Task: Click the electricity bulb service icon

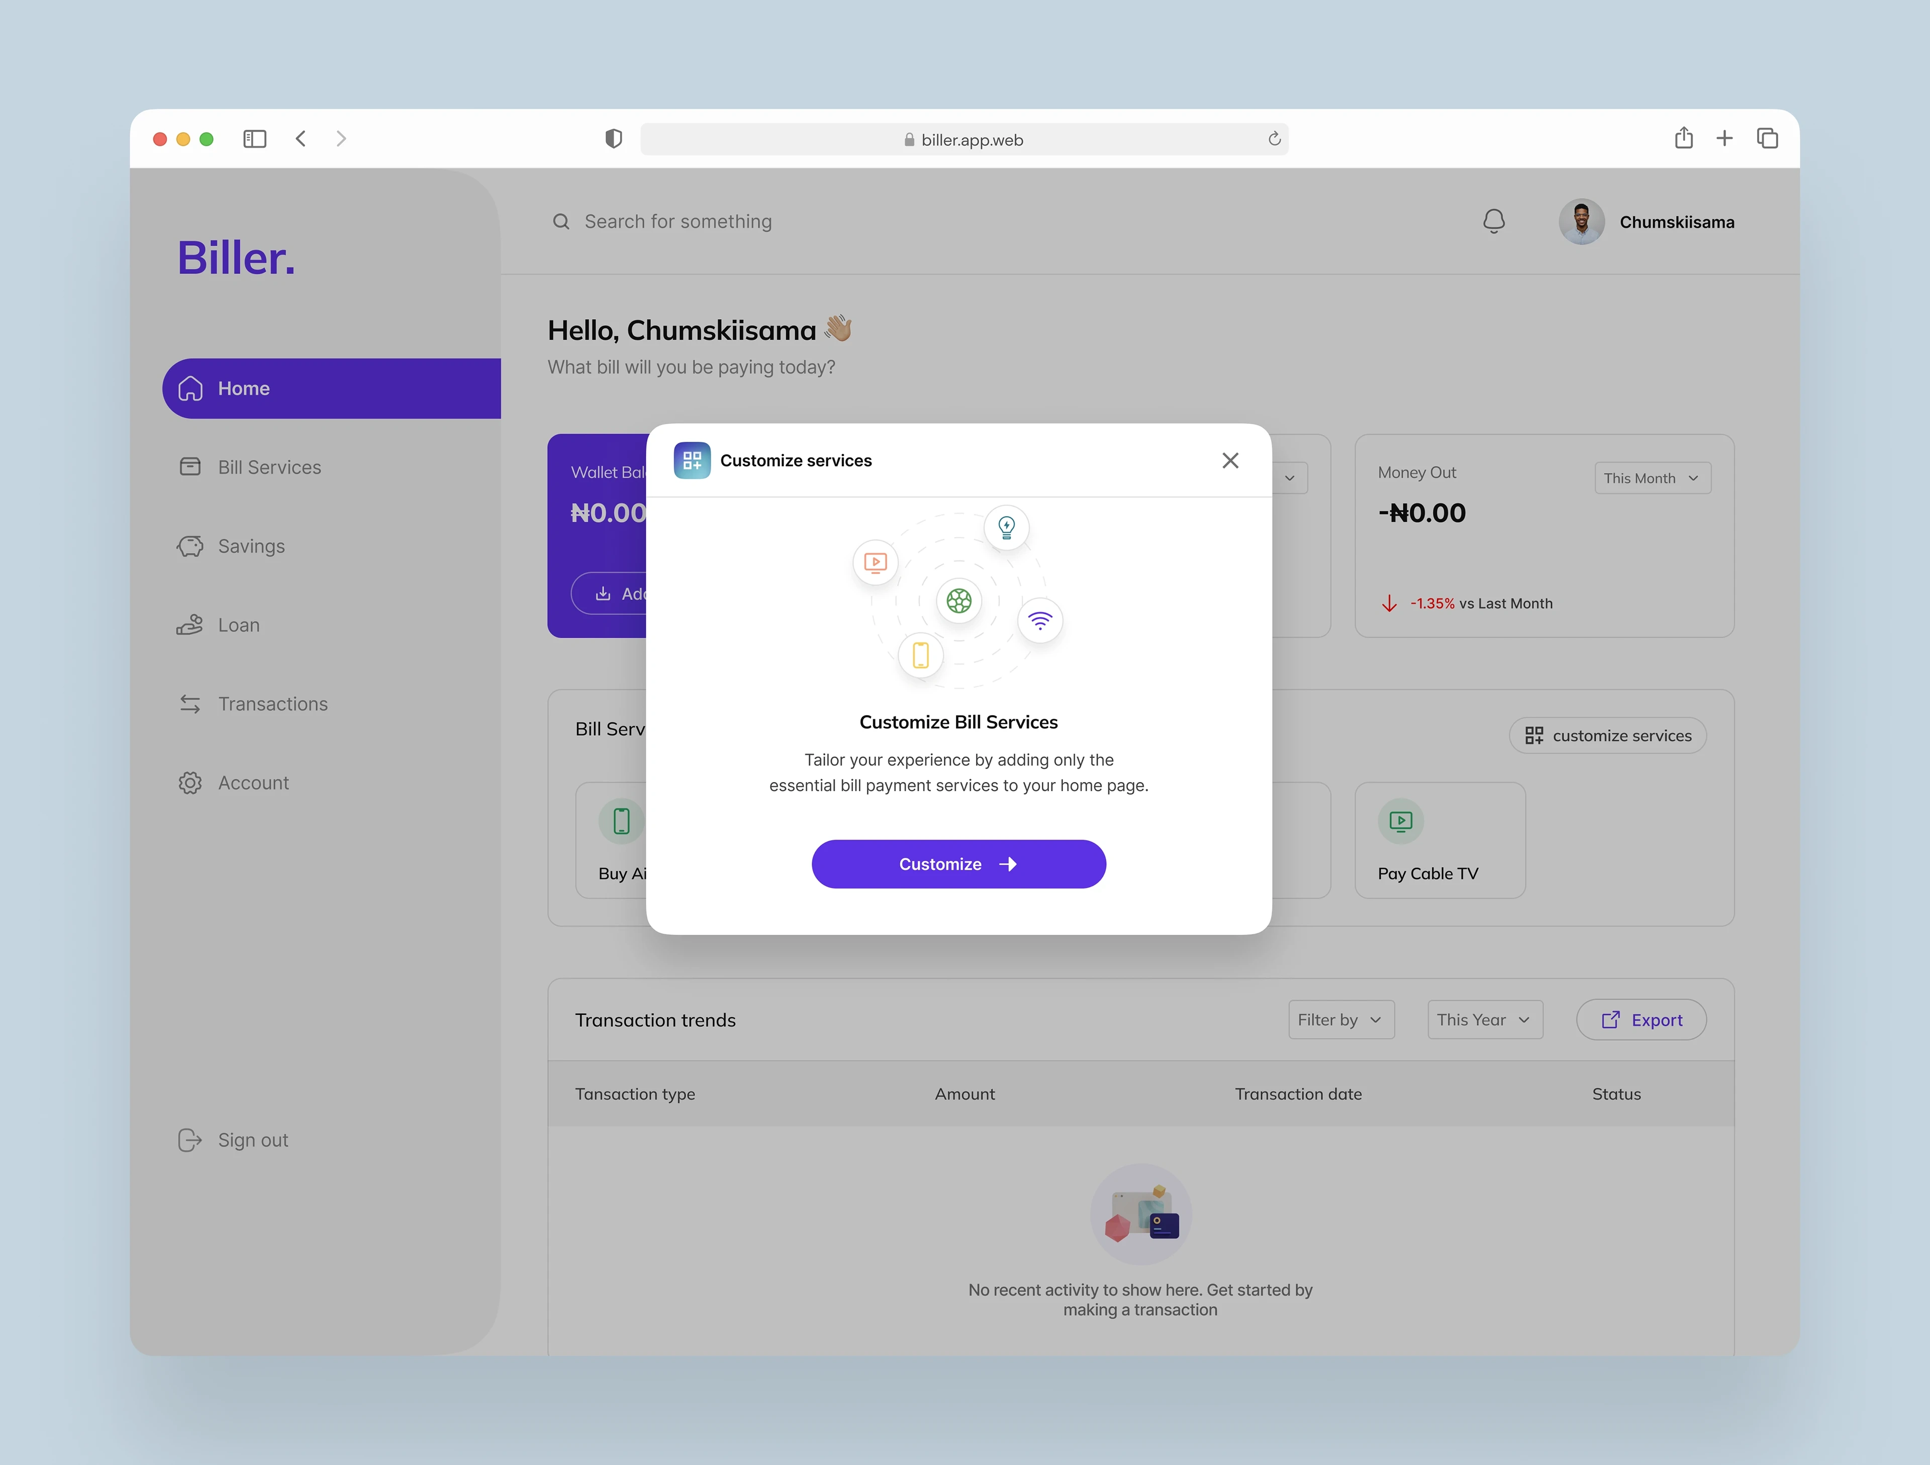Action: [1006, 526]
